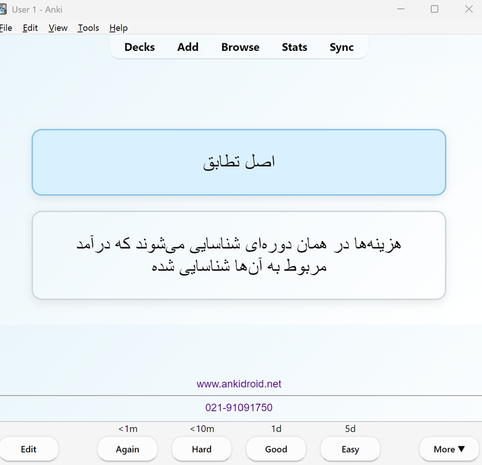Click the 1d interval label above Good
This screenshot has height=465, width=482.
pyautogui.click(x=276, y=428)
